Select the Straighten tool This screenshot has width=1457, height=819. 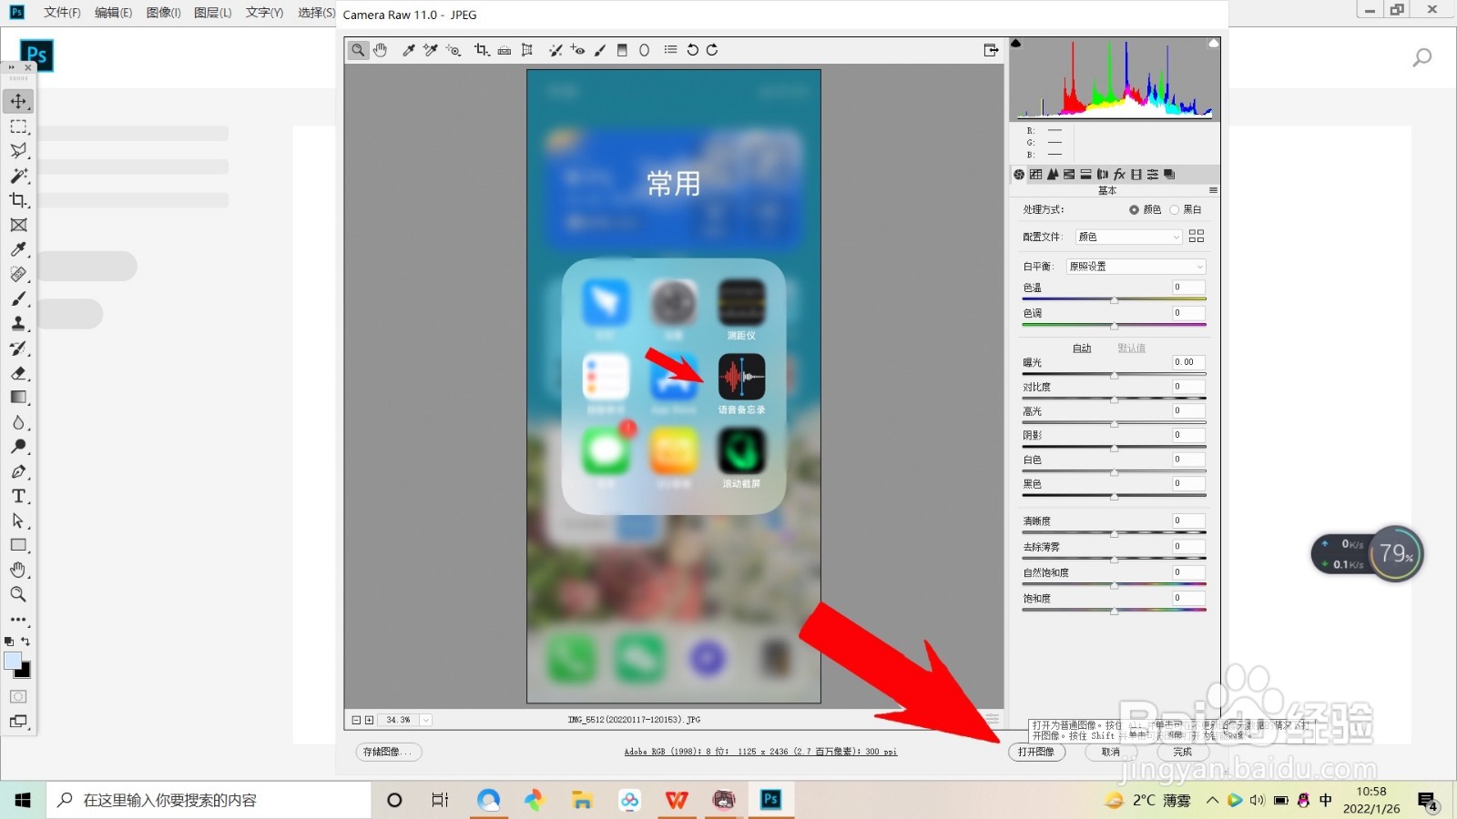click(504, 50)
